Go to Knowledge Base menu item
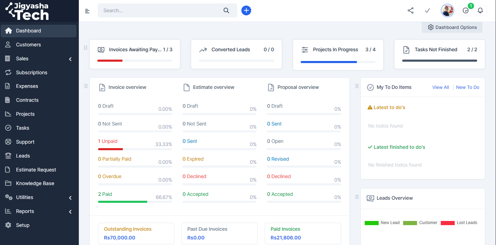The image size is (496, 245). click(35, 183)
